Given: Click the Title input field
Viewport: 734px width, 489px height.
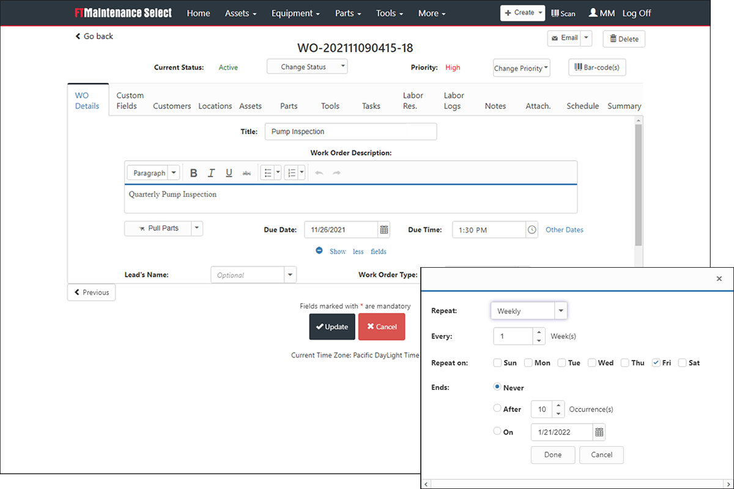Looking at the screenshot, I should click(350, 131).
